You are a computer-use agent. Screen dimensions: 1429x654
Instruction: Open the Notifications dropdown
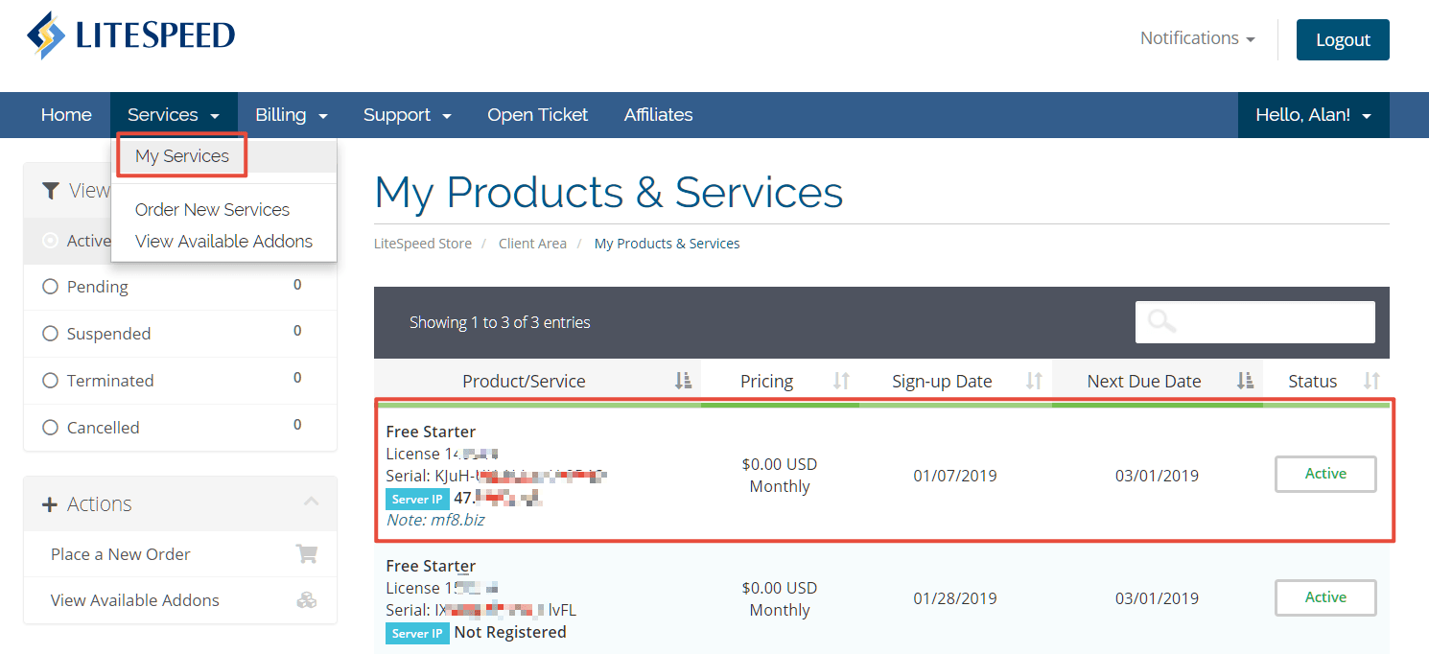pyautogui.click(x=1197, y=38)
